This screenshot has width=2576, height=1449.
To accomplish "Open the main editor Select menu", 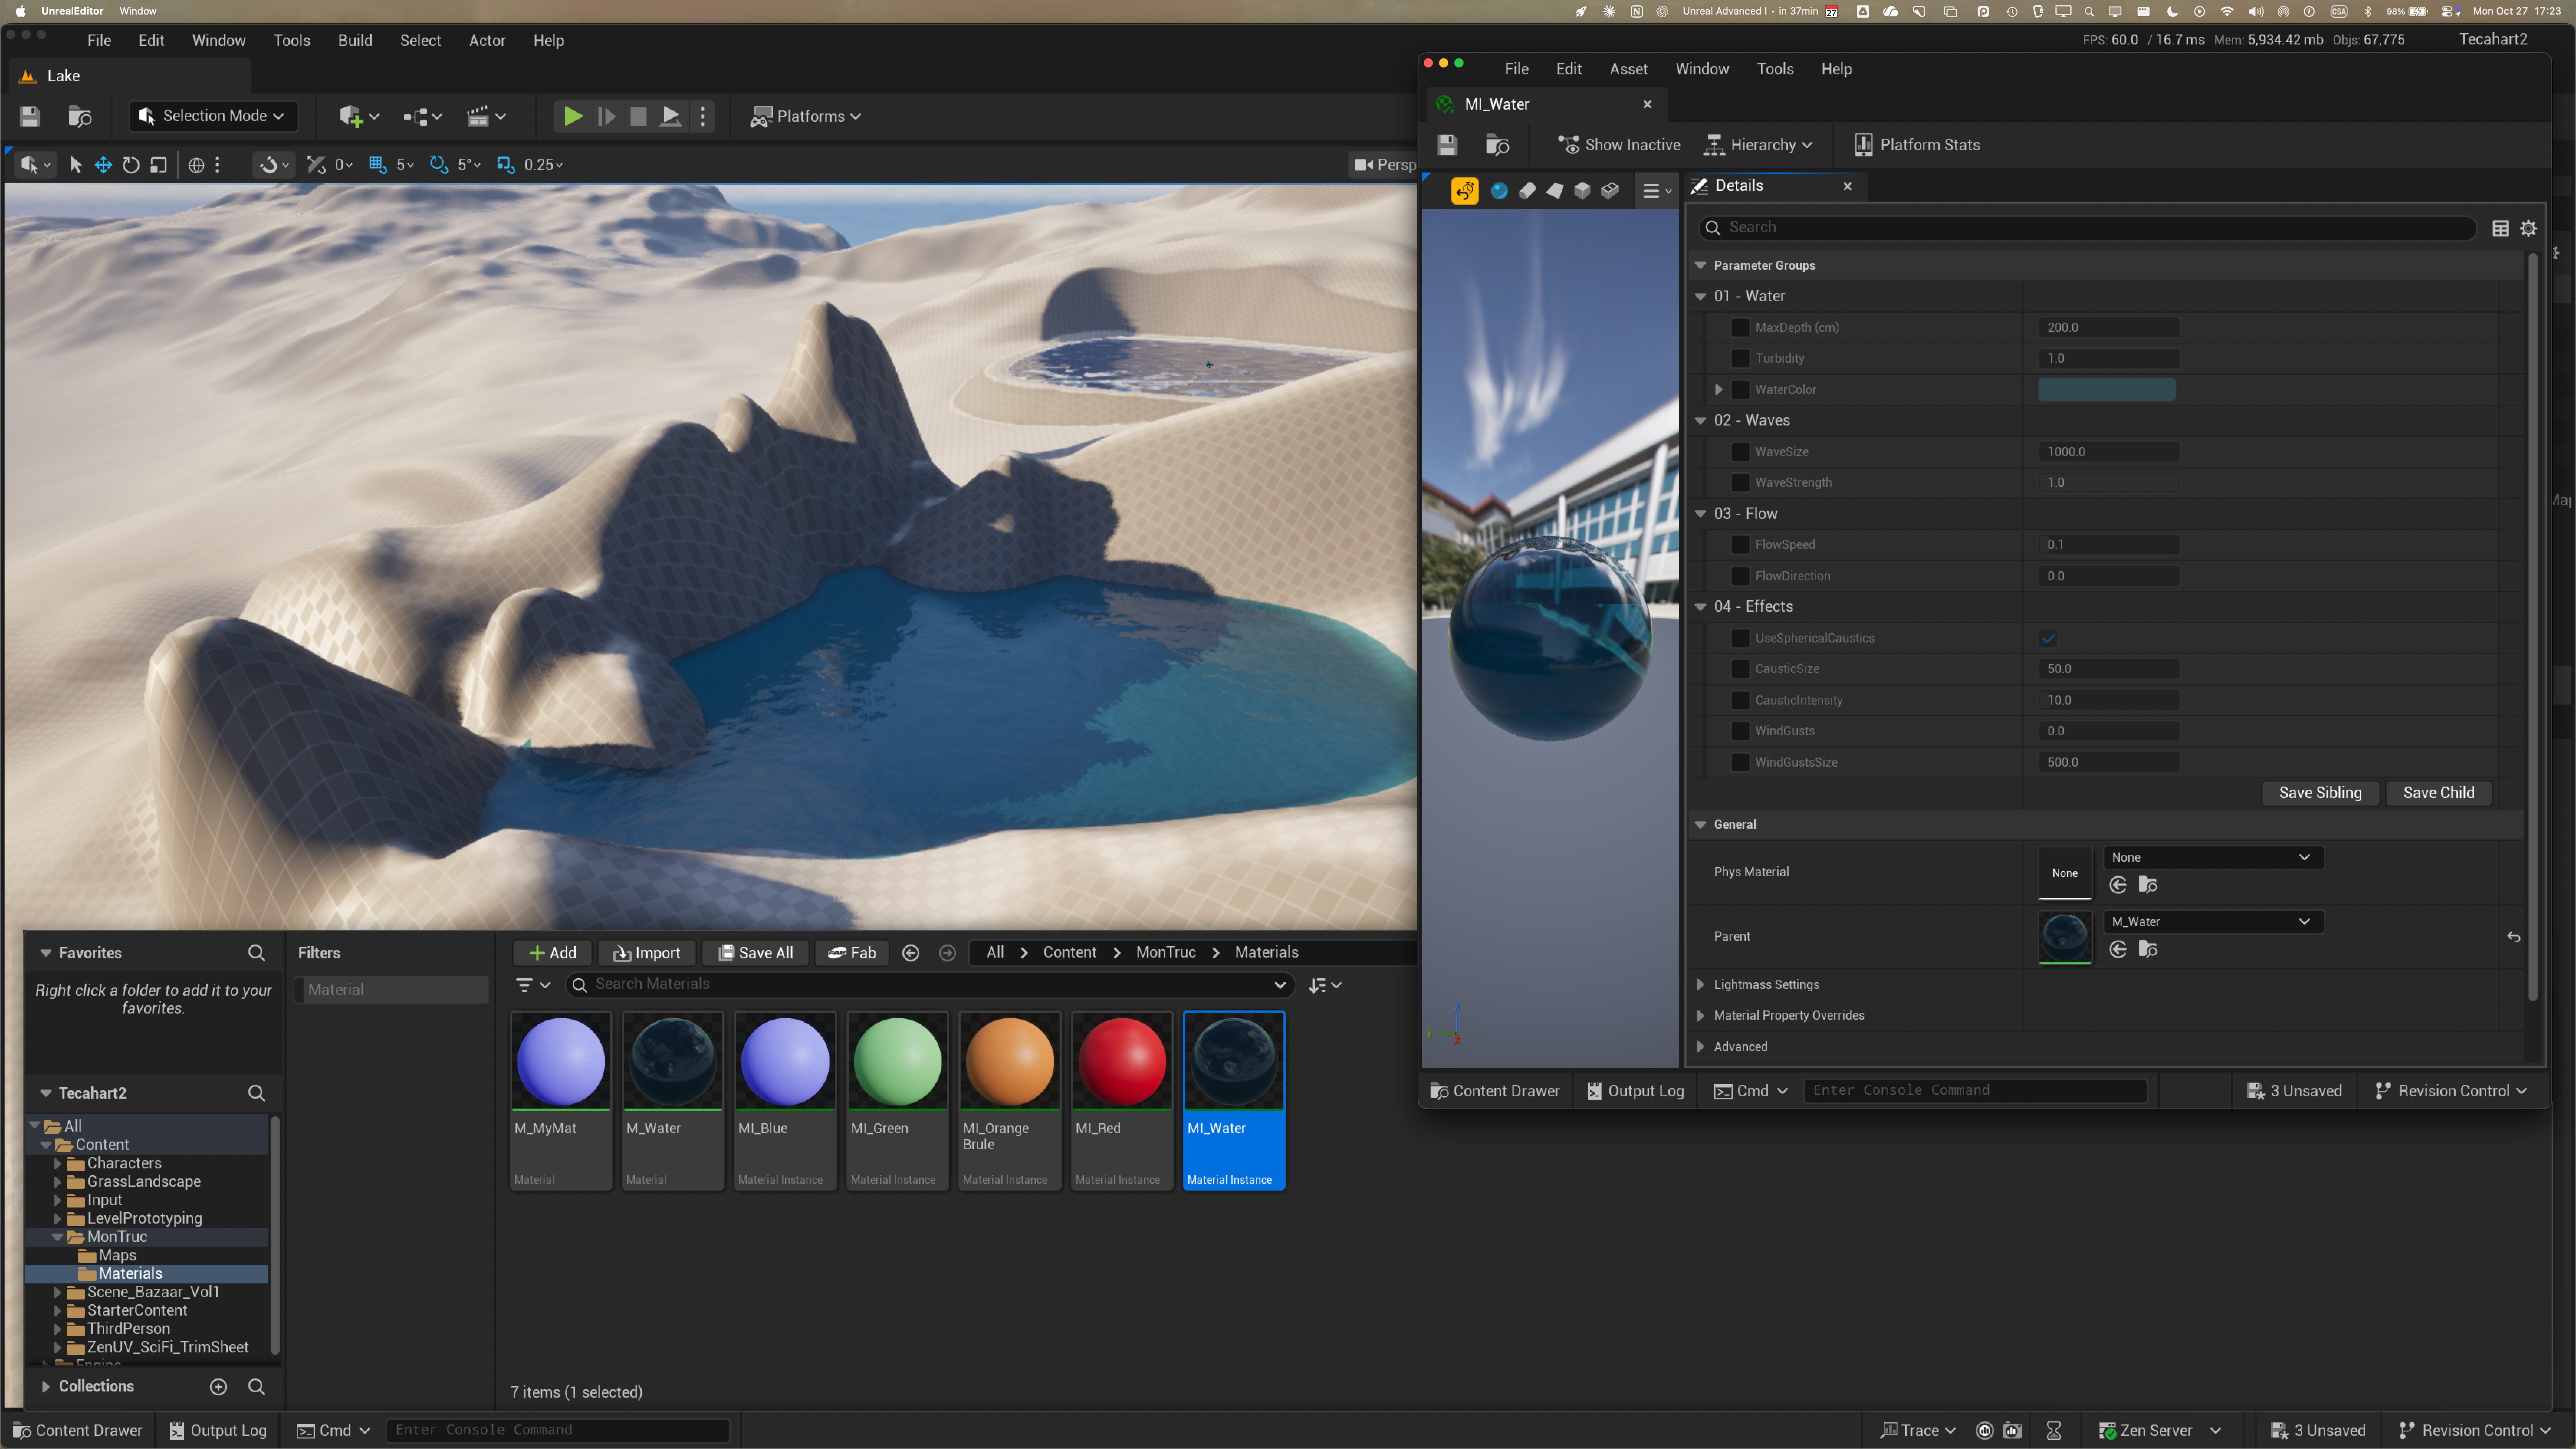I will 420,41.
